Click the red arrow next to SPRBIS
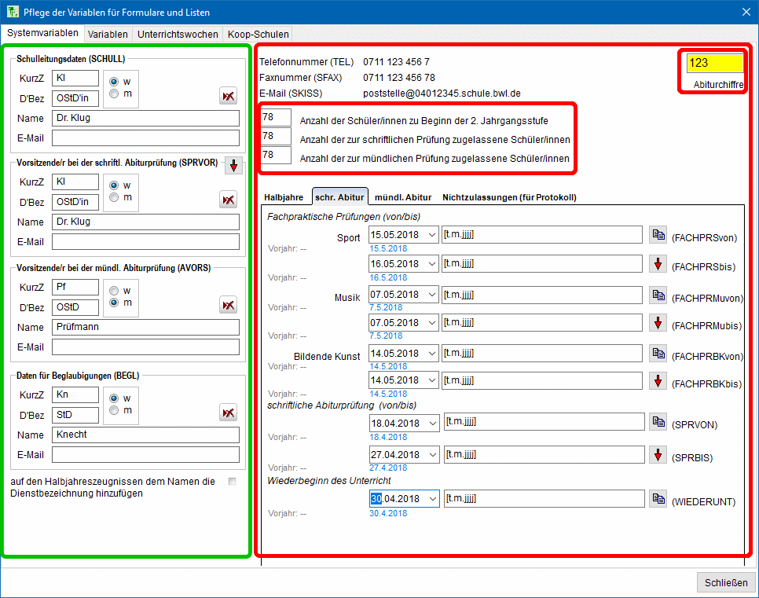The width and height of the screenshot is (759, 598). click(x=658, y=454)
